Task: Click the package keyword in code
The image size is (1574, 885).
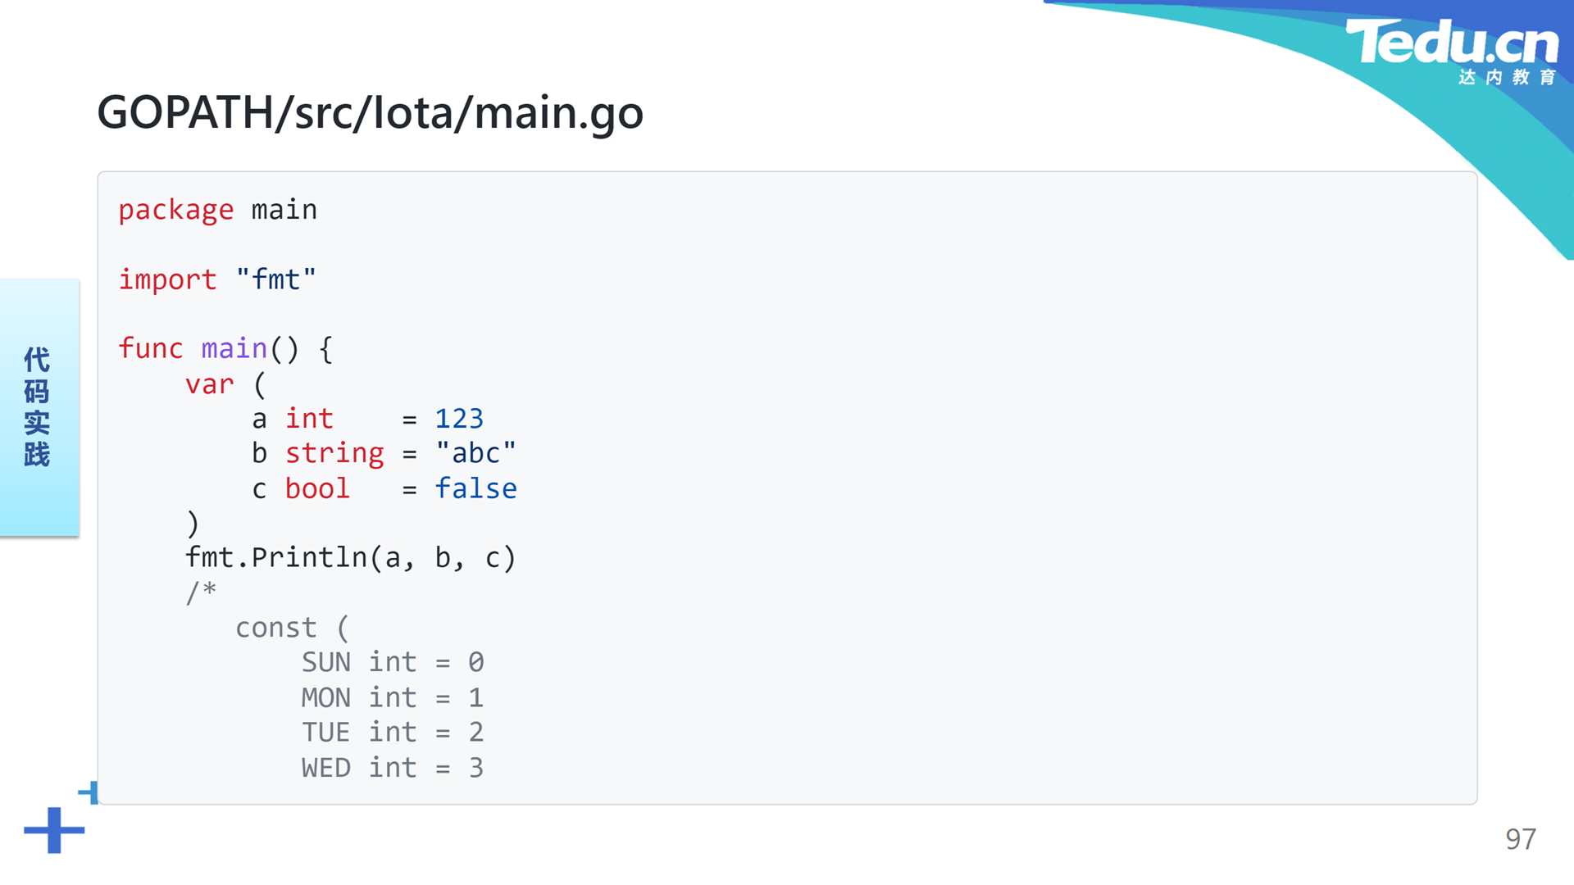Action: pos(175,211)
